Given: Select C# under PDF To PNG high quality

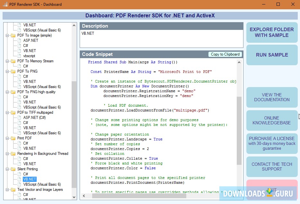Looking at the screenshot, I should point(26,97).
